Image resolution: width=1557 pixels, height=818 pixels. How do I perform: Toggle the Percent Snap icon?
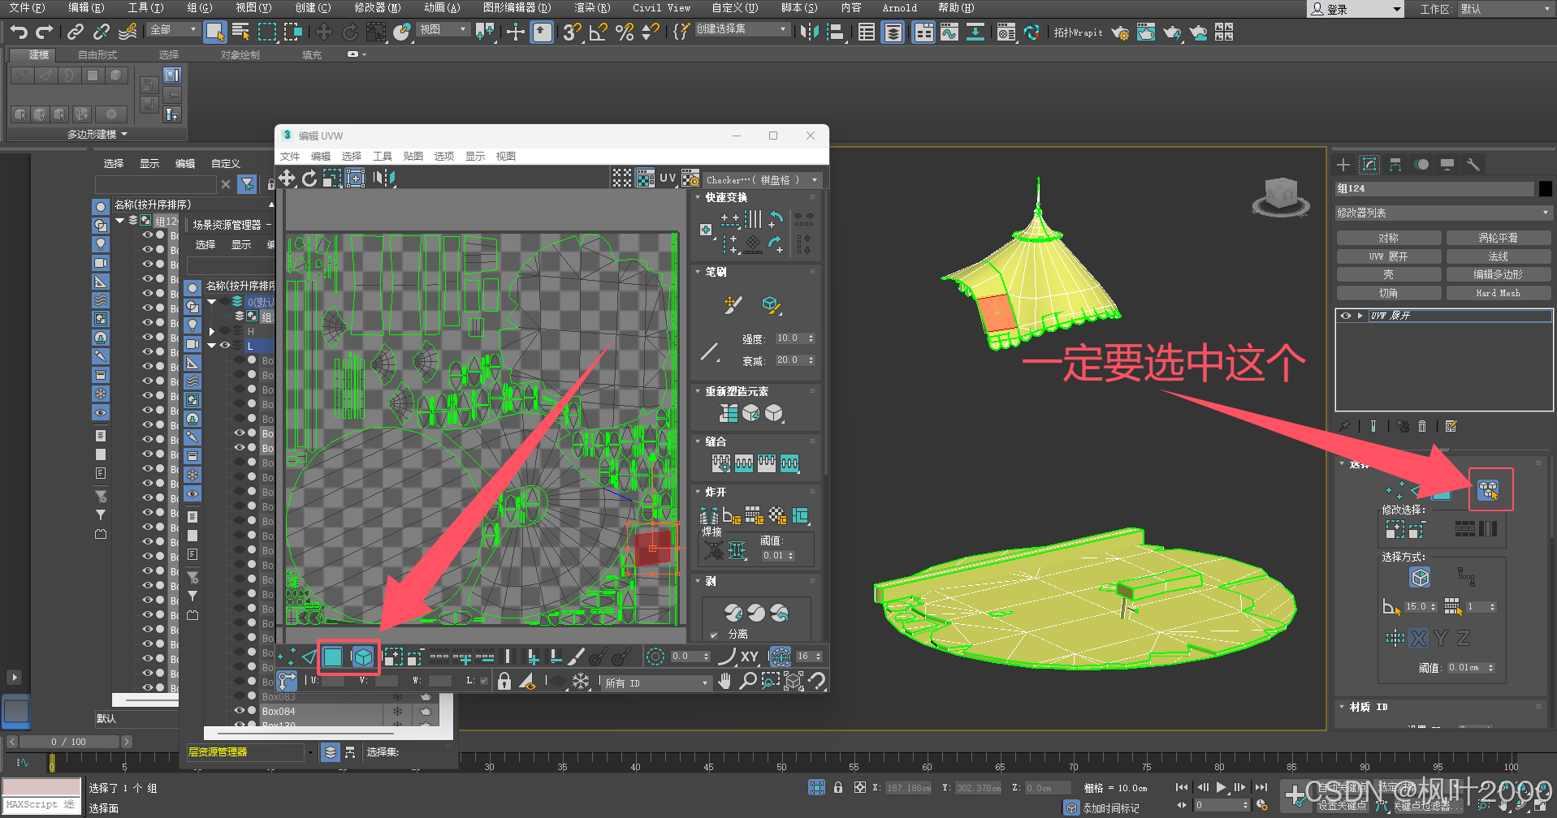click(x=625, y=32)
